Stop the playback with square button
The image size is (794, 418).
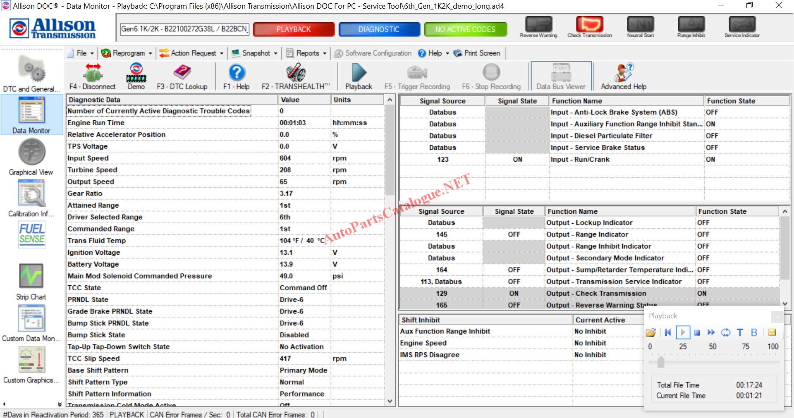pos(697,332)
